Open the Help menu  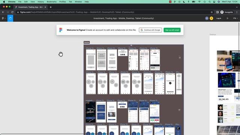click(x=87, y=1)
